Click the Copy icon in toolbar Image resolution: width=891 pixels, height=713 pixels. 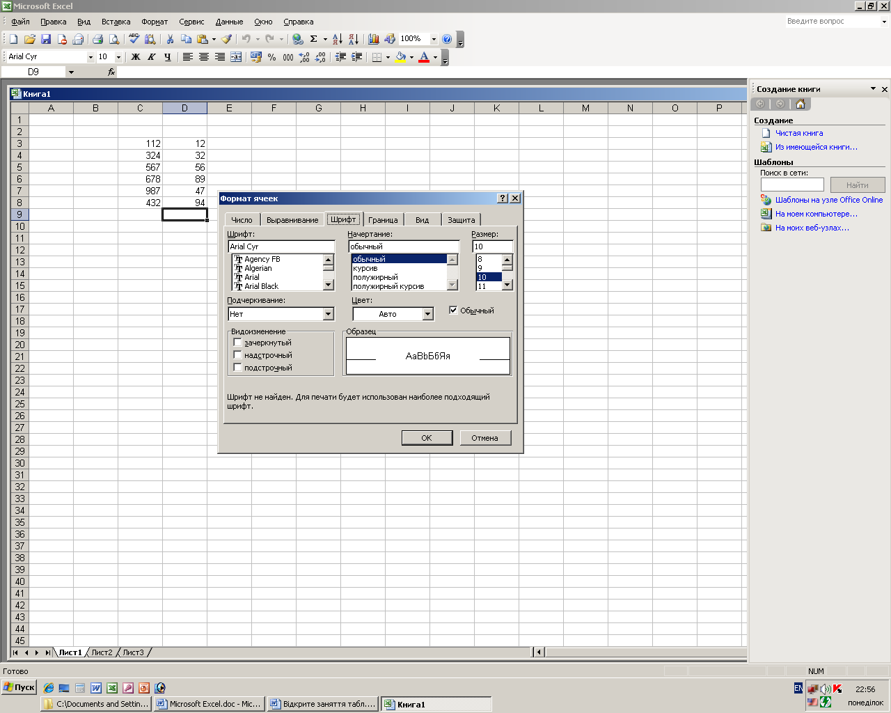coord(186,39)
